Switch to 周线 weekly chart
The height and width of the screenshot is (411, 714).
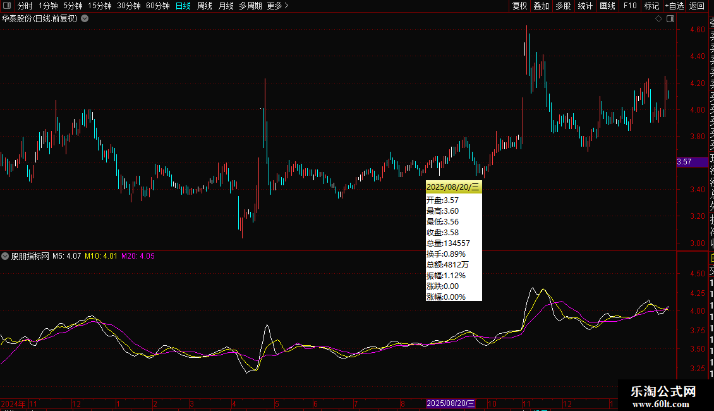(205, 6)
